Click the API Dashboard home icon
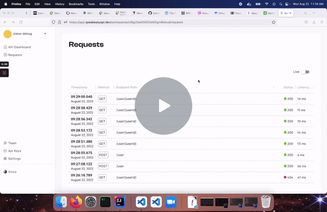Screen dimensions: 327x212 coord(5,47)
